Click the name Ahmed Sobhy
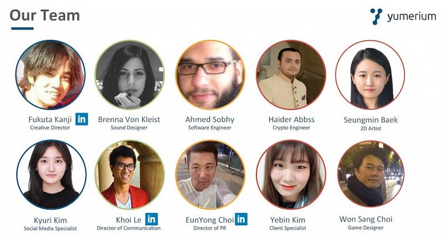Screen dimensions: 444x237 tap(210, 119)
